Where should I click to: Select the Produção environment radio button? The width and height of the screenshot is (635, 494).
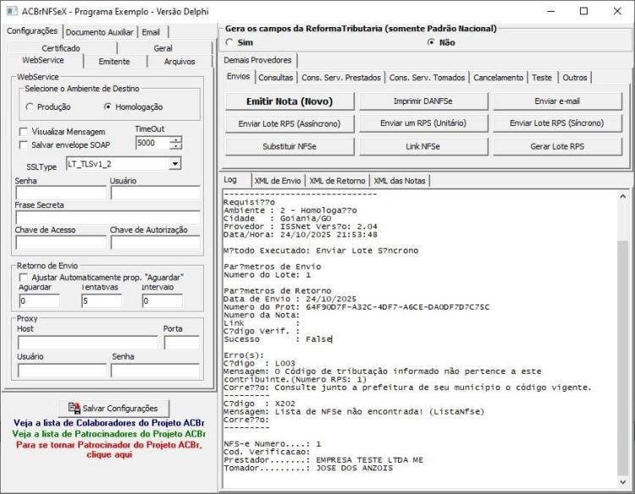(x=30, y=107)
